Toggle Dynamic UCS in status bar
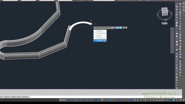This screenshot has height=104, width=185. [x=119, y=100]
